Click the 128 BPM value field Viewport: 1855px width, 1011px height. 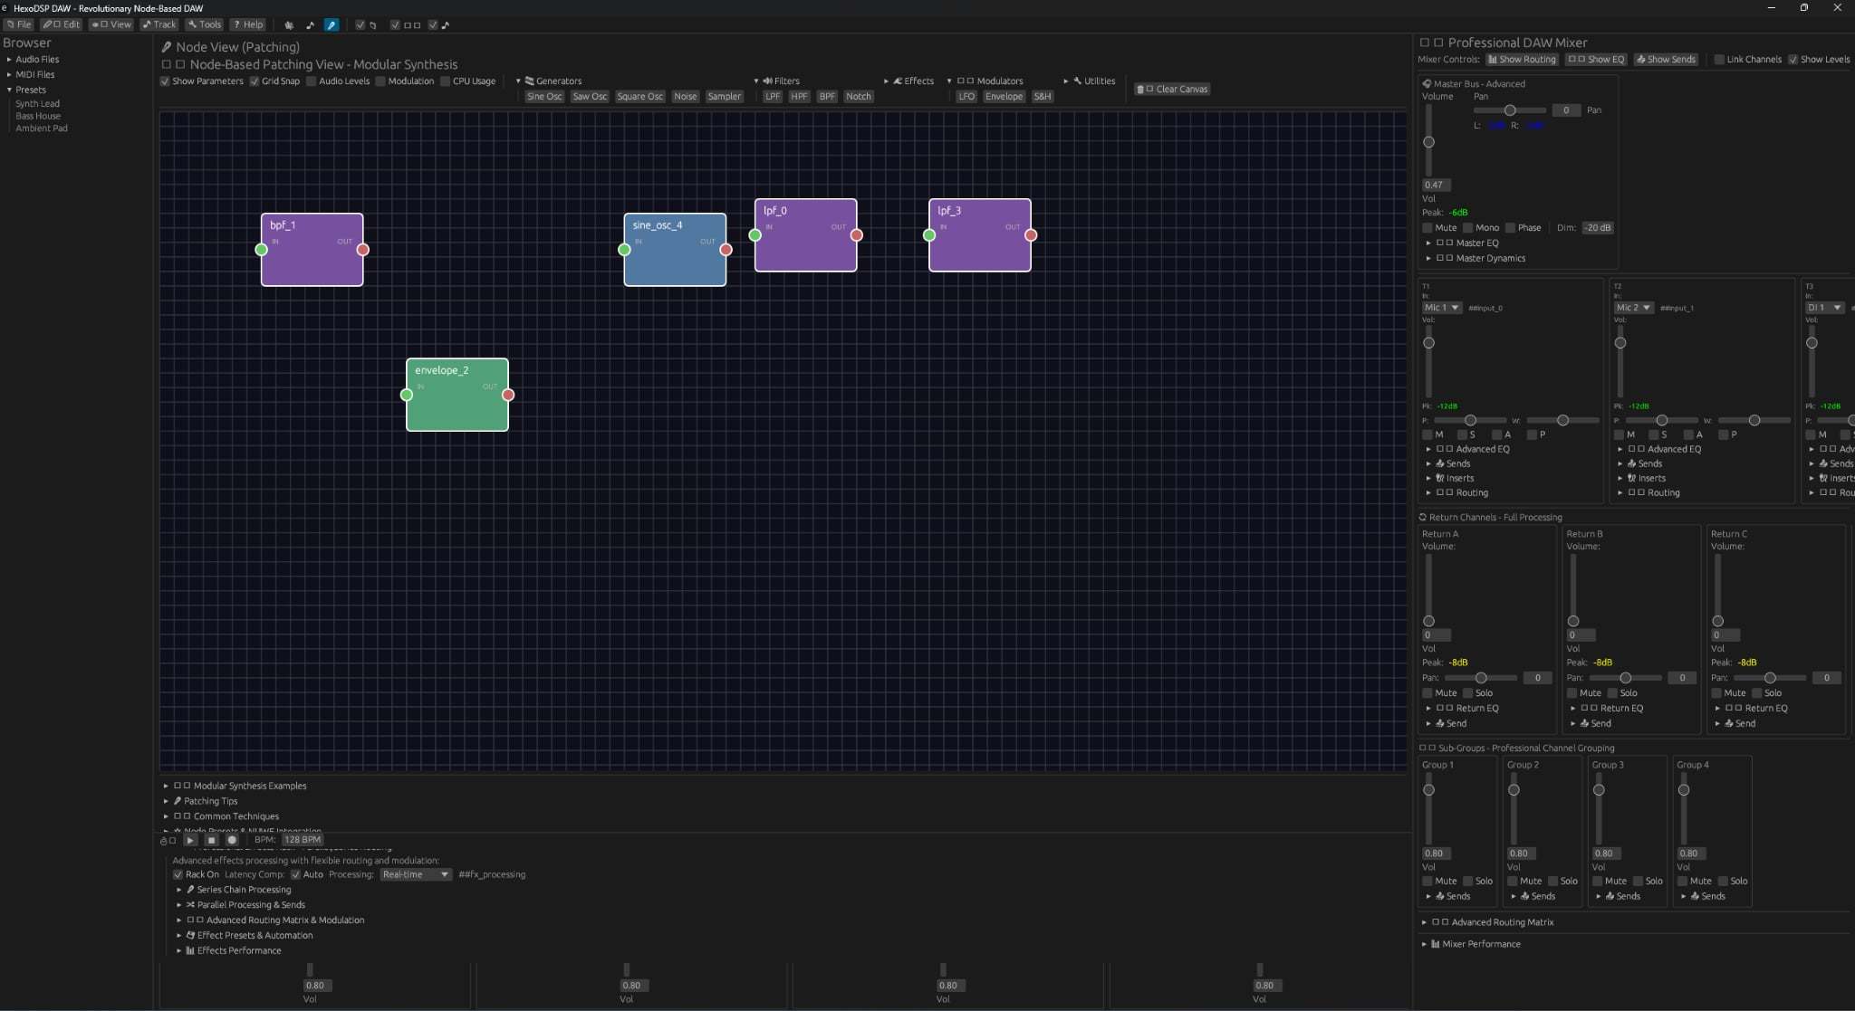click(302, 840)
